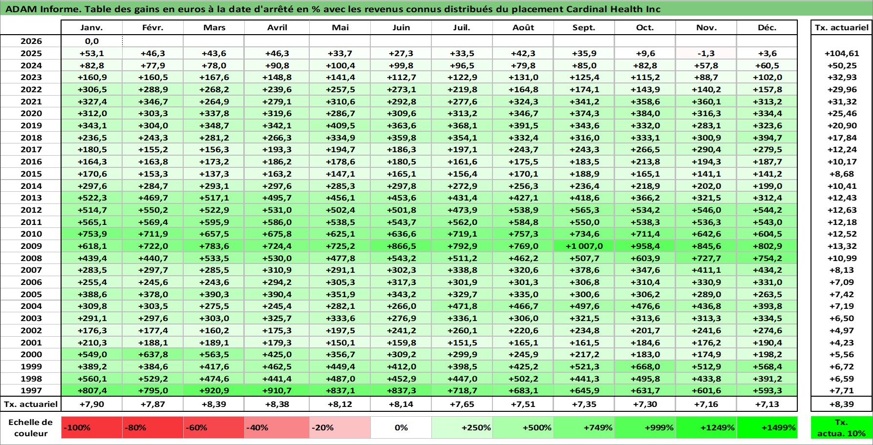Click the +394,7 cell in 2018 row
Viewport: 873px width, 445px height.
767,138
